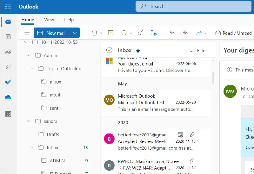Click the Report shield icon

point(124,33)
